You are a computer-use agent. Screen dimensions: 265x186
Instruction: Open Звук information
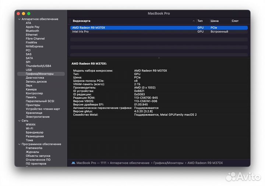[x=29, y=85]
